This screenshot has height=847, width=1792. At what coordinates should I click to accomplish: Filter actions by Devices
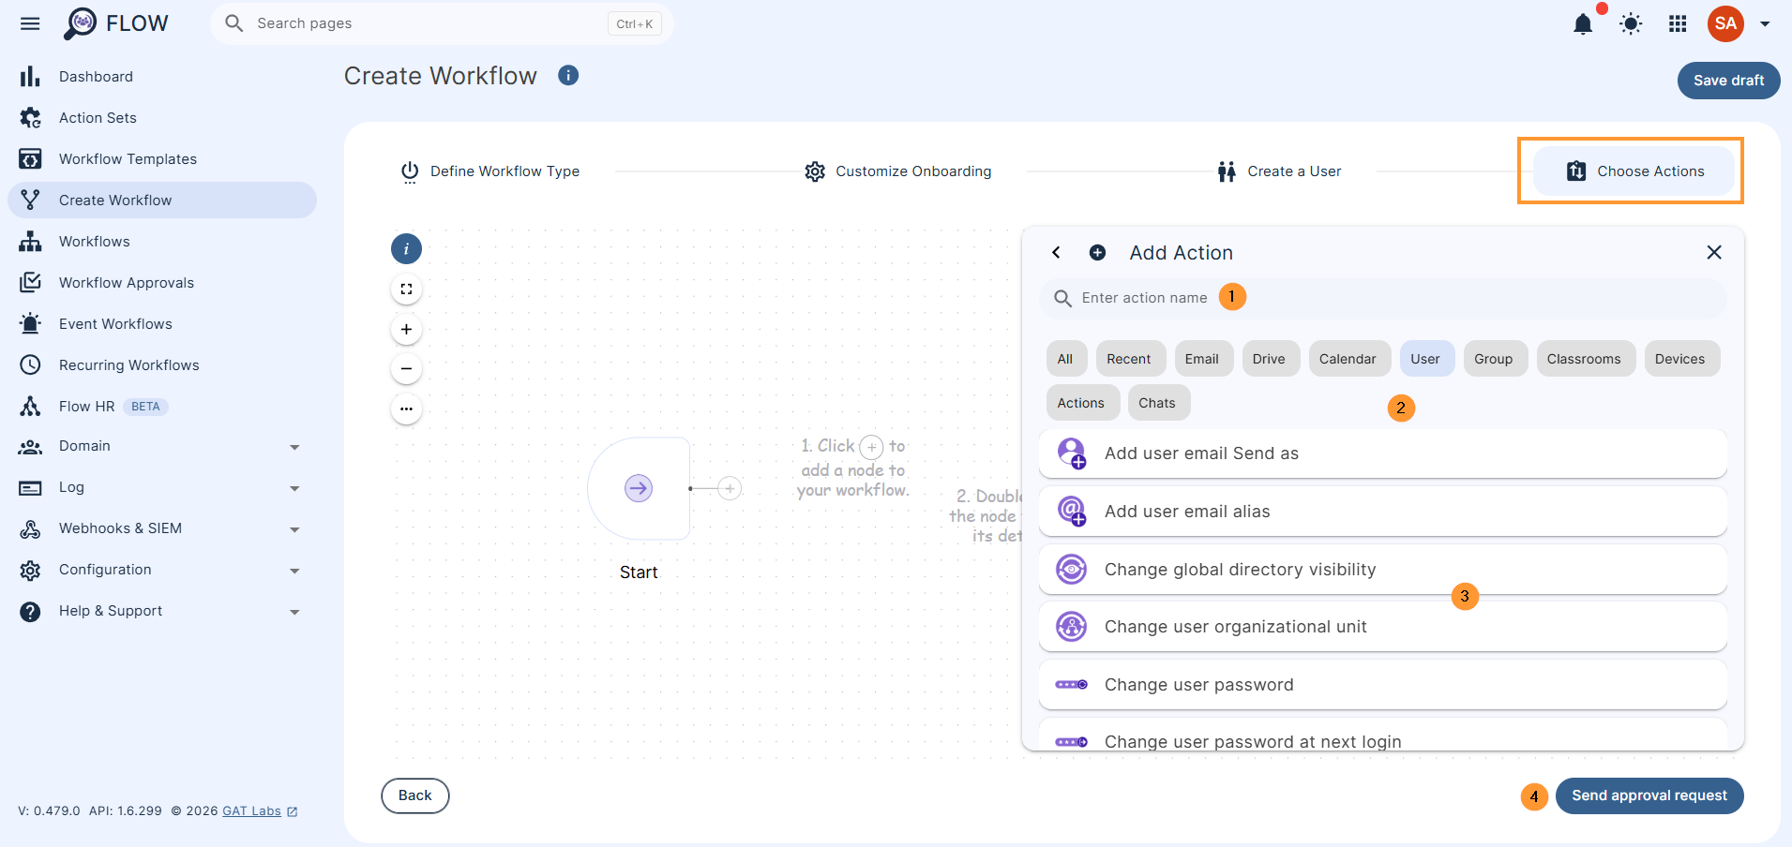(x=1680, y=359)
